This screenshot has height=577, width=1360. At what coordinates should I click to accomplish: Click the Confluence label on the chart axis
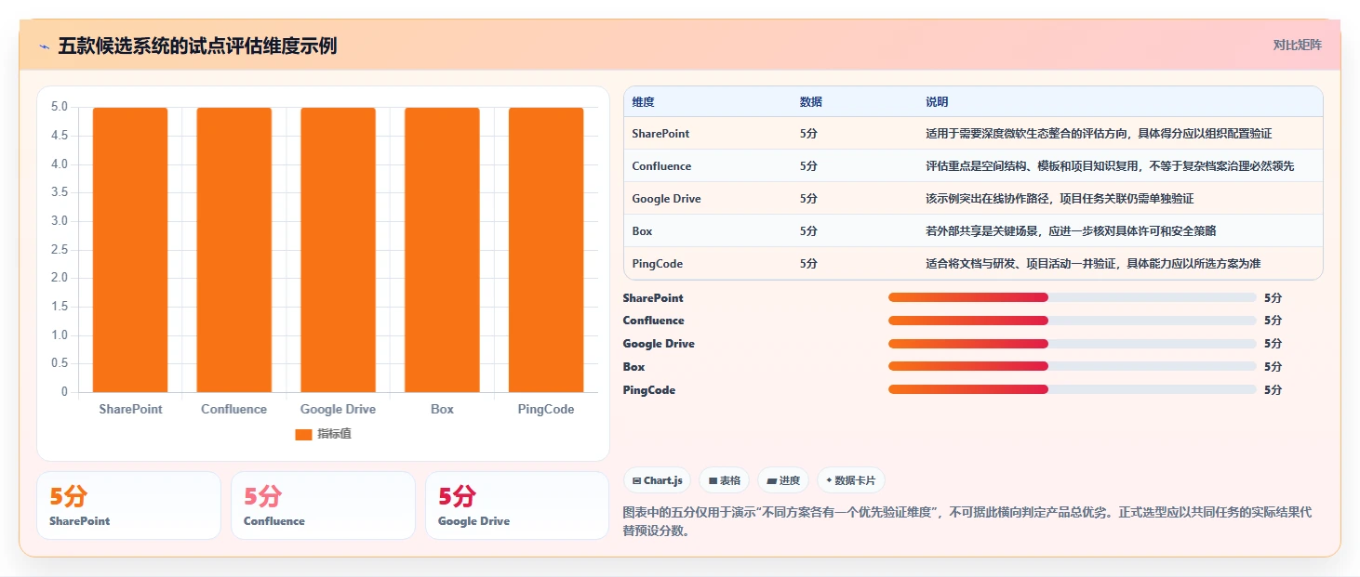click(x=233, y=409)
